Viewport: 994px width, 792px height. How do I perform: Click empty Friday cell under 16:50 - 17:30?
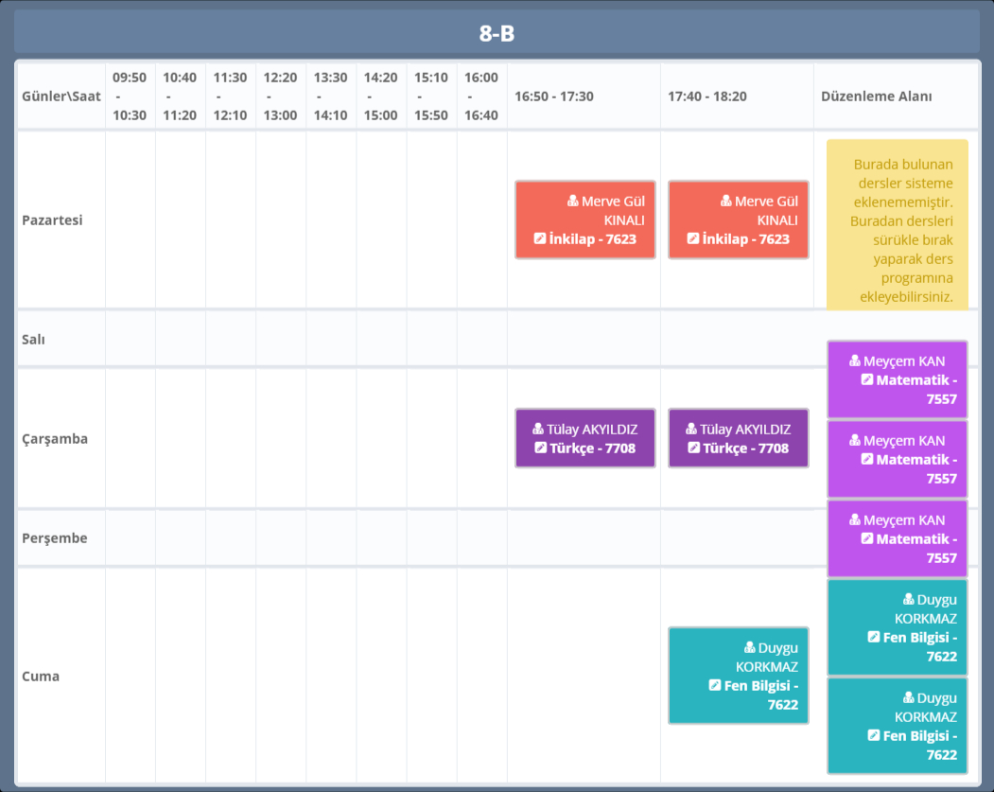click(584, 676)
